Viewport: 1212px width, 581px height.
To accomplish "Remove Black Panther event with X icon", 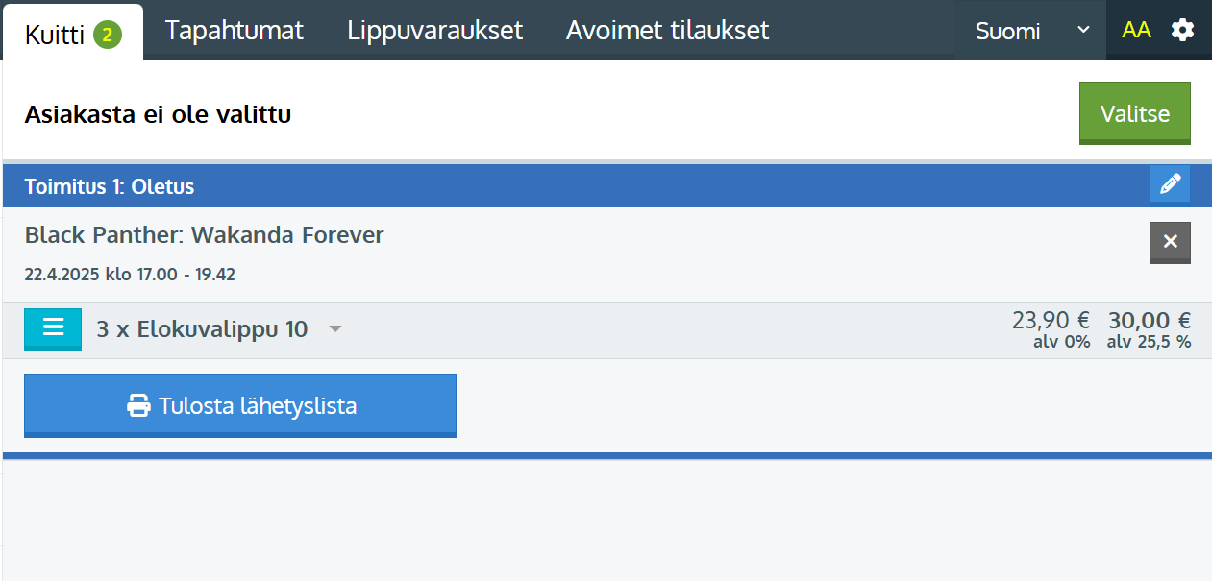I will tap(1170, 242).
